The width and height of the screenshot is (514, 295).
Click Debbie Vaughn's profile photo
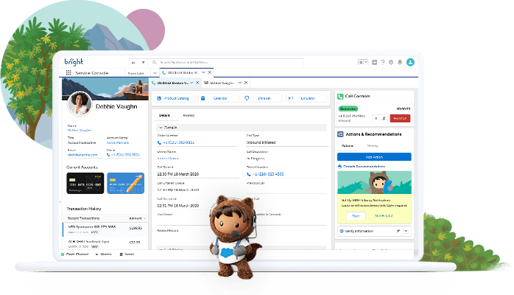[80, 103]
